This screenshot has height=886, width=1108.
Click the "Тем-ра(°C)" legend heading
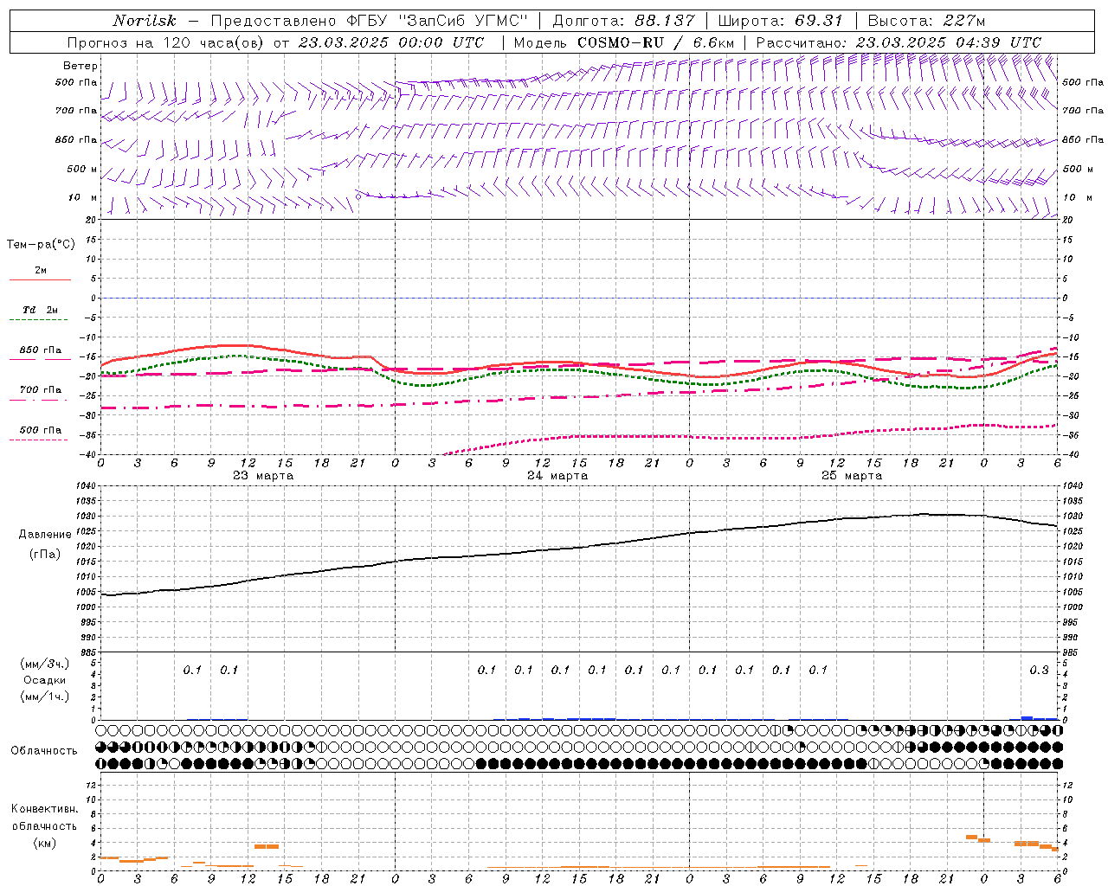point(41,245)
